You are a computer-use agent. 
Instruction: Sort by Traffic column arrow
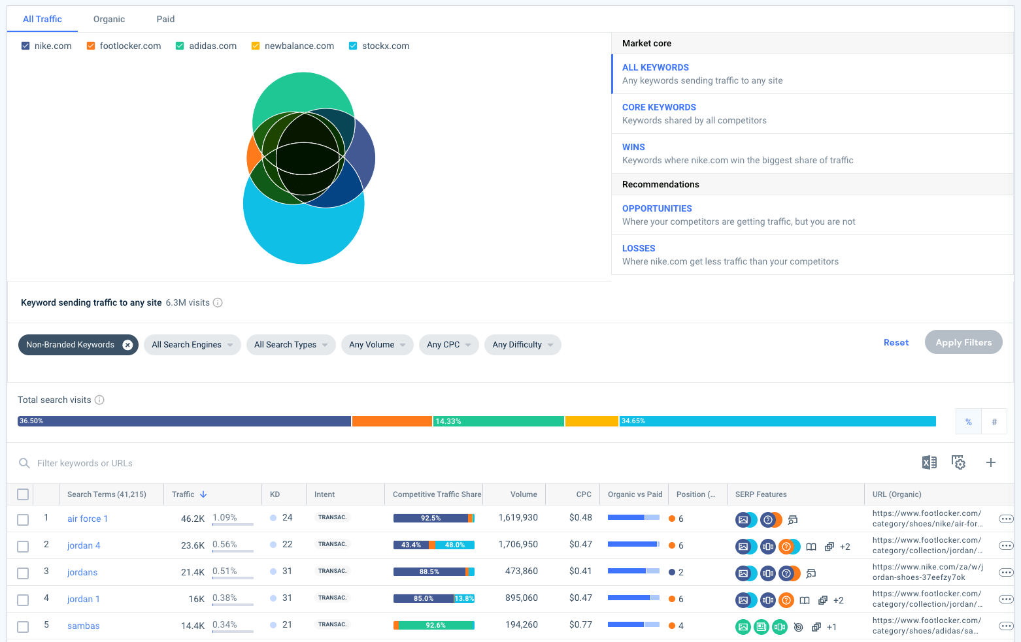tap(203, 494)
